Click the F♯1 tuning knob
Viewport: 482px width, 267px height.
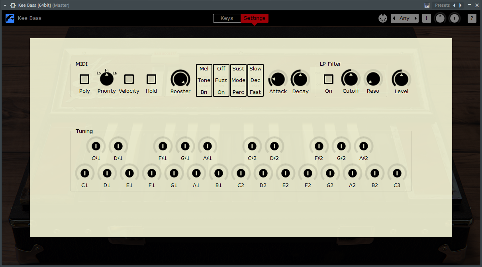click(163, 146)
